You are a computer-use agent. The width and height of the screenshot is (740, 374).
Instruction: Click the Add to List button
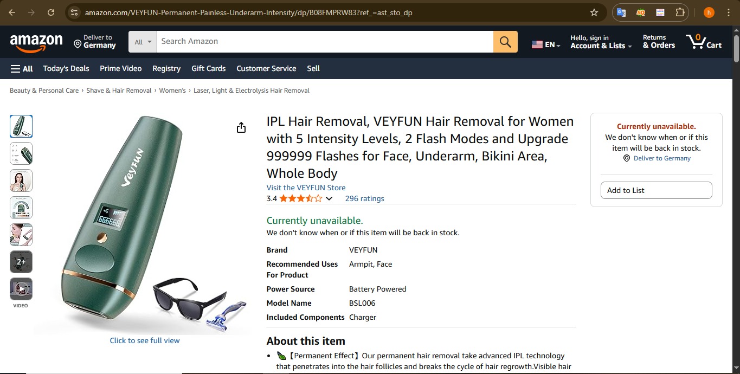(x=657, y=190)
